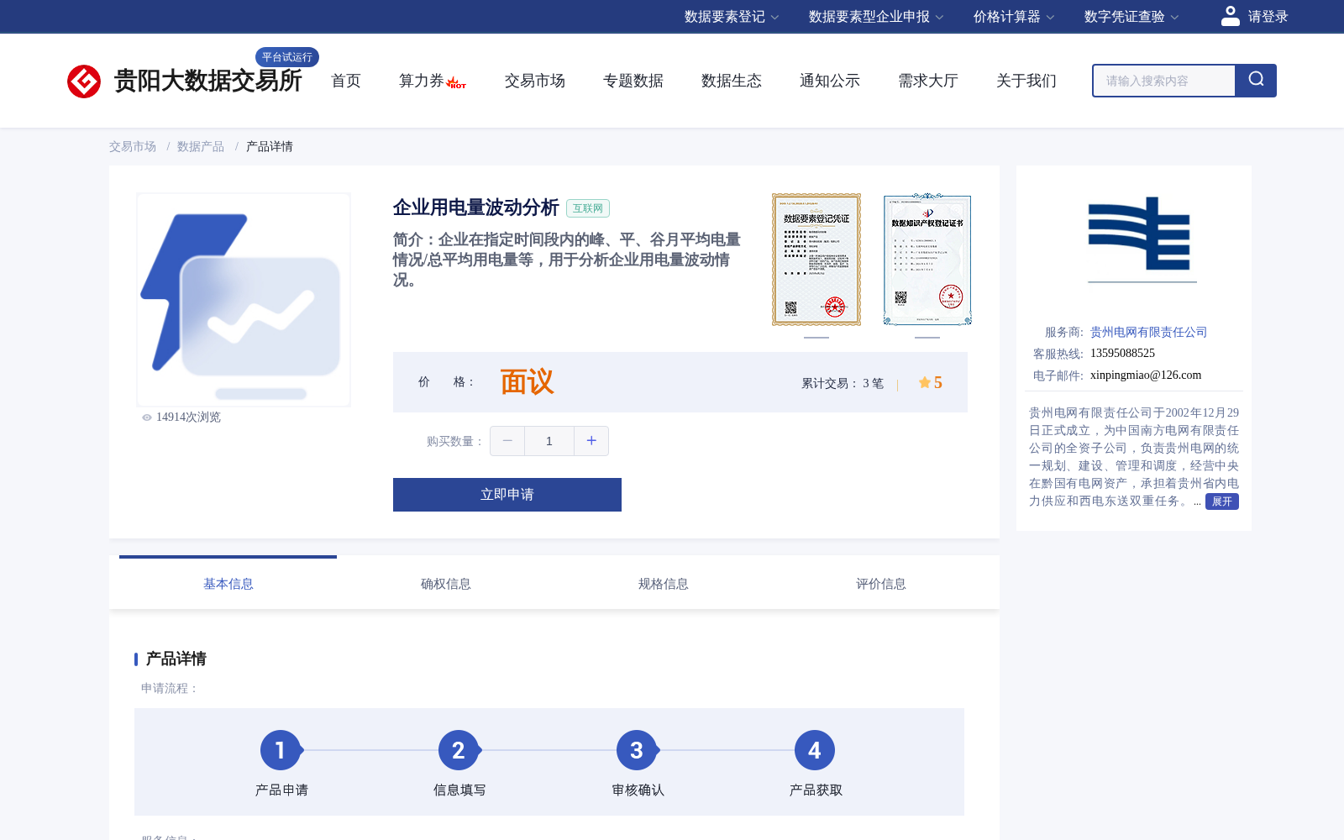Open 交易市场 navigation item
Image resolution: width=1344 pixels, height=840 pixels.
[x=535, y=81]
